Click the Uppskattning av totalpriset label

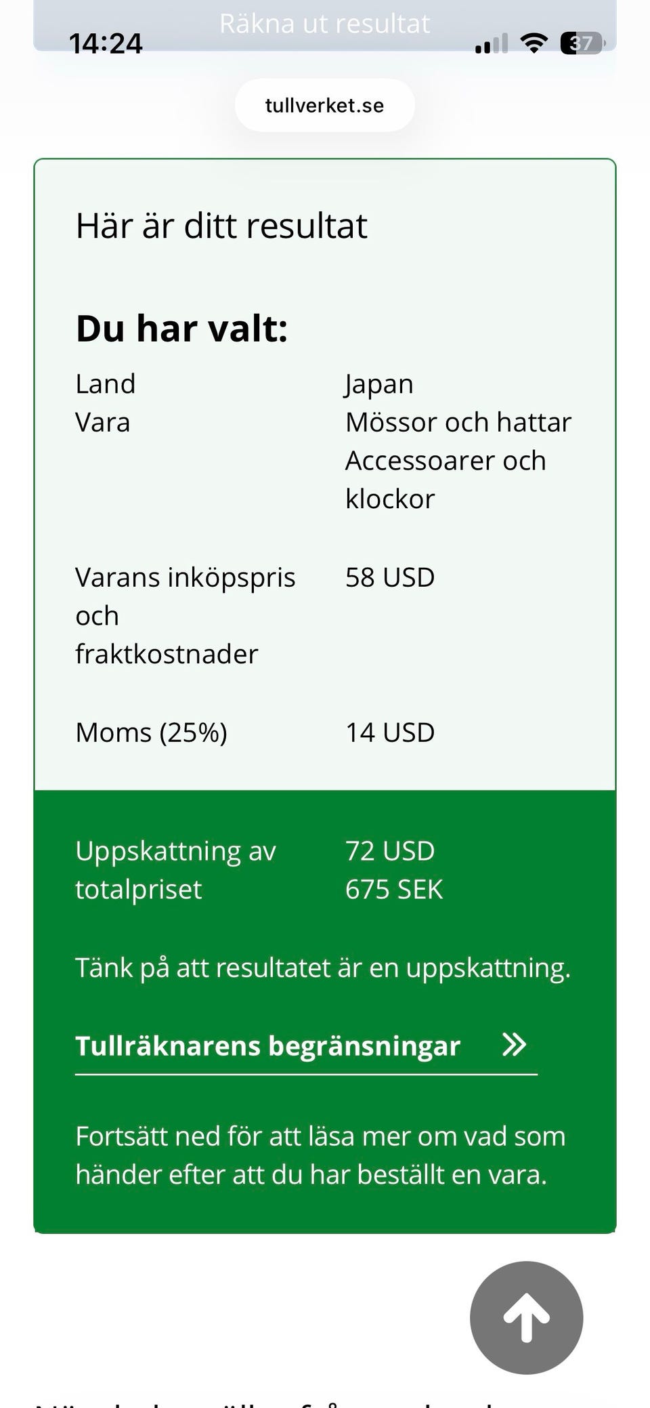click(x=175, y=870)
